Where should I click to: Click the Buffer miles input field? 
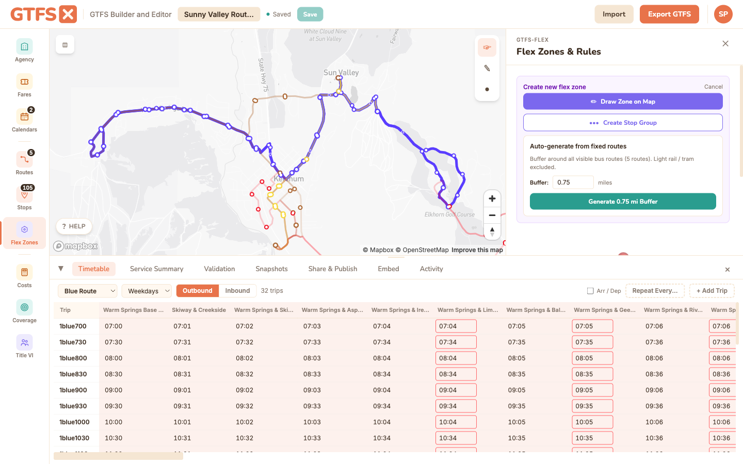pos(573,183)
